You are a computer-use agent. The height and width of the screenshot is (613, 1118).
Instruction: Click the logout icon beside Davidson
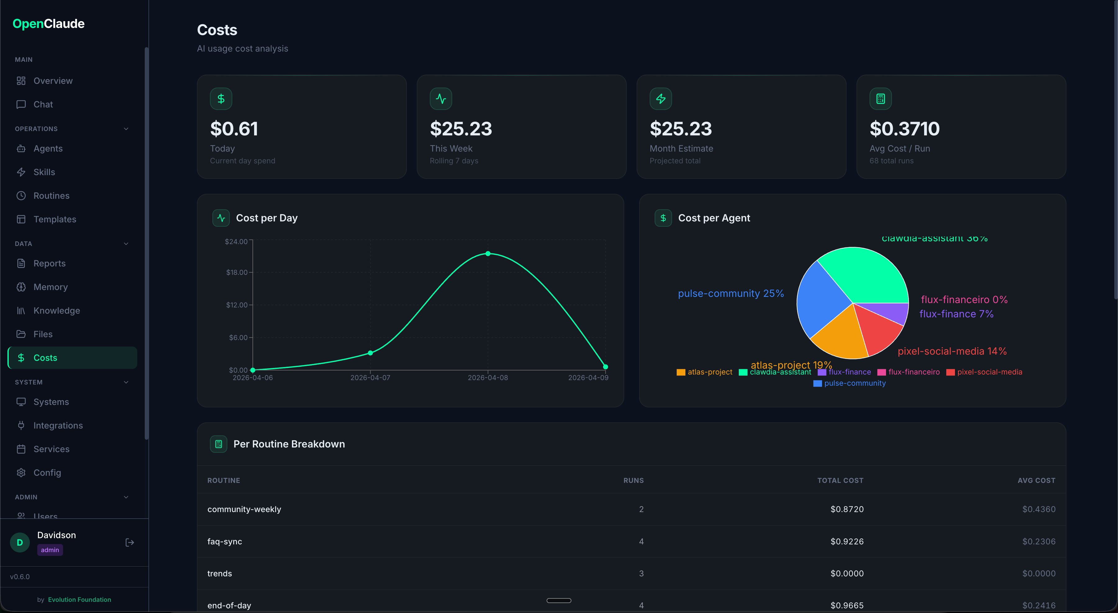tap(129, 542)
